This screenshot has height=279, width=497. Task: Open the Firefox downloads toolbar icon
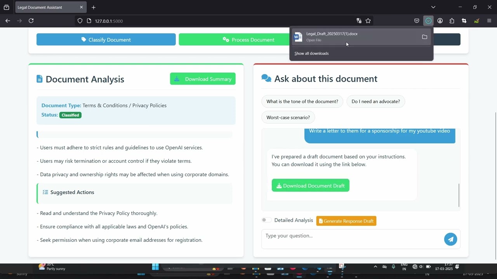click(428, 21)
